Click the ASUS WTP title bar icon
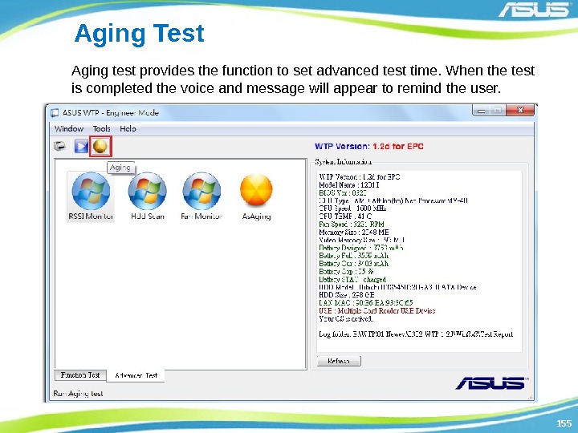Image resolution: width=578 pixels, height=433 pixels. pyautogui.click(x=55, y=113)
